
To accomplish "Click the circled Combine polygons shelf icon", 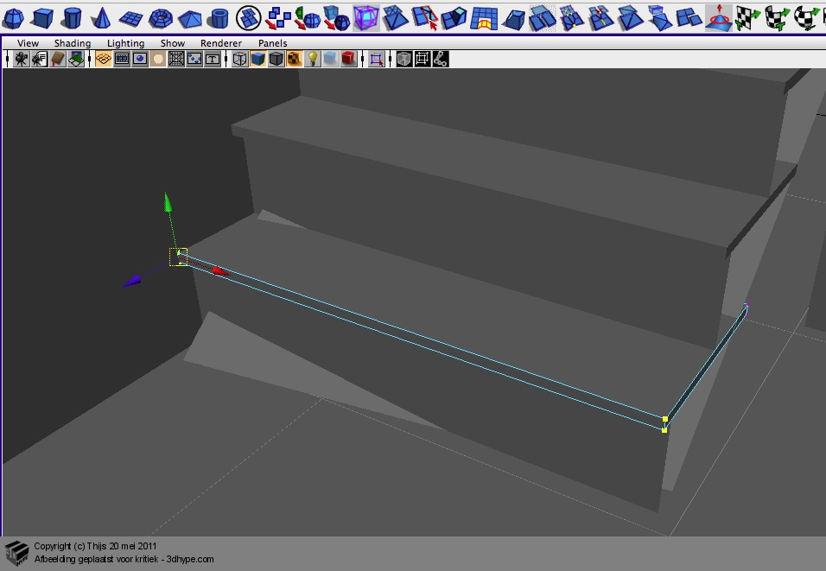I will 249,18.
